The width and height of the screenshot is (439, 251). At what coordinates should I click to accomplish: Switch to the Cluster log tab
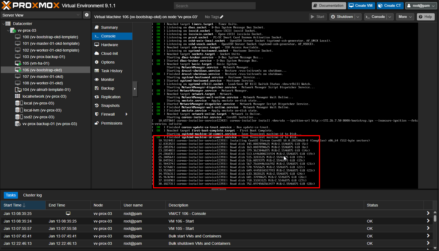(32, 195)
